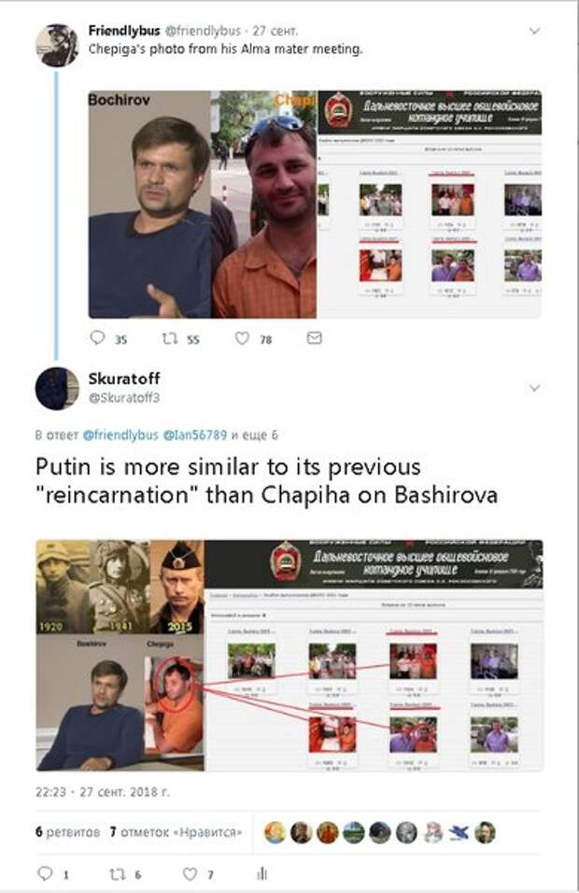Retweet the Friendlybus tweet
Viewport: 579px width, 893px height.
click(x=170, y=338)
